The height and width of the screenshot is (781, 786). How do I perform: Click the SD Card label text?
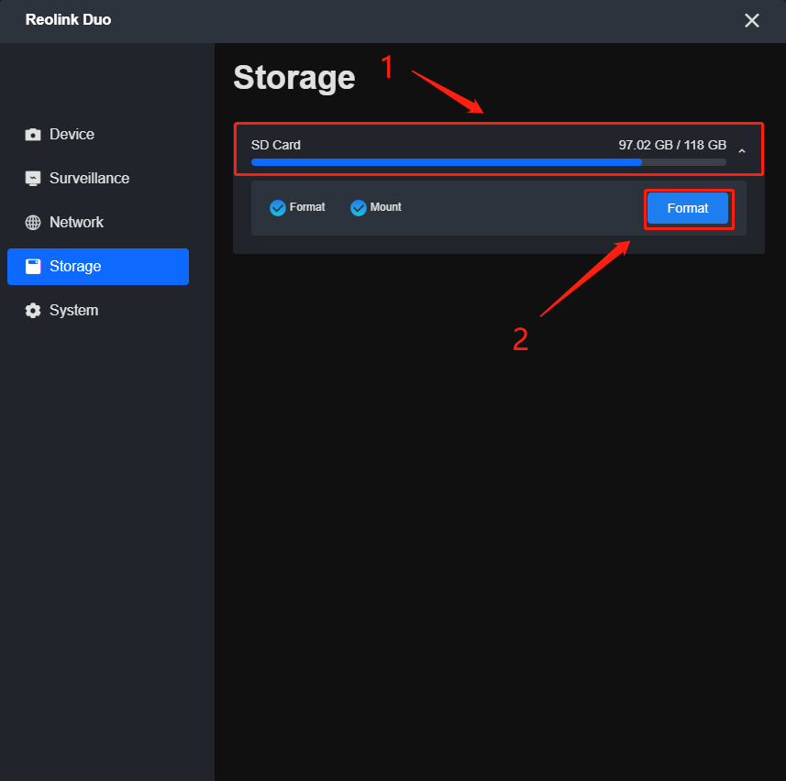click(276, 145)
